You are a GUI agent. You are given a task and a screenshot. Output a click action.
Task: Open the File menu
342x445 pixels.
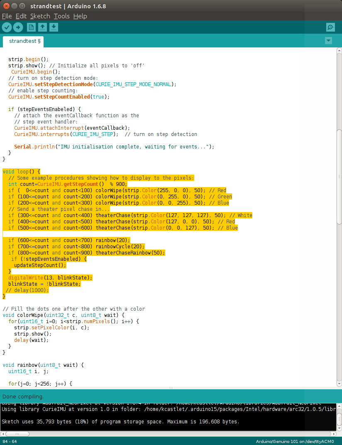[x=7, y=16]
